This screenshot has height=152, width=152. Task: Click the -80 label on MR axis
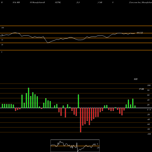tap(148, 129)
